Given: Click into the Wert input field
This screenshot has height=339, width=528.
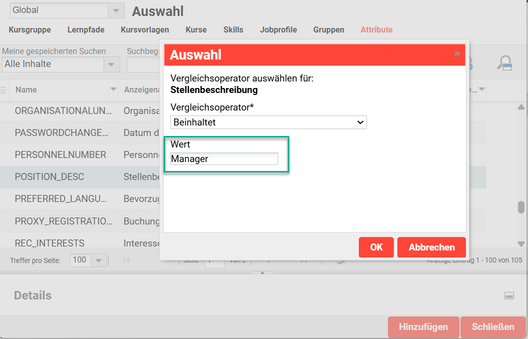Looking at the screenshot, I should coord(224,159).
